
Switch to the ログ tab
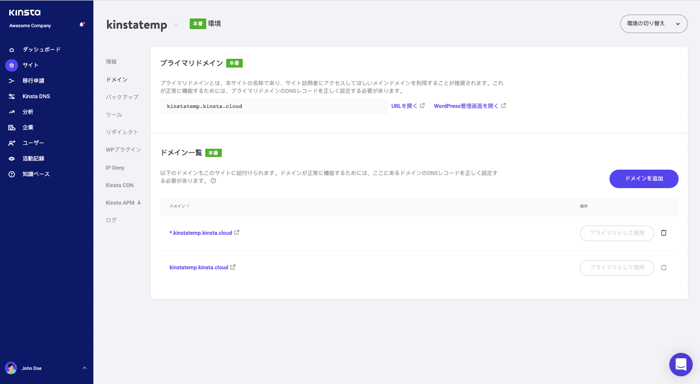(x=111, y=220)
